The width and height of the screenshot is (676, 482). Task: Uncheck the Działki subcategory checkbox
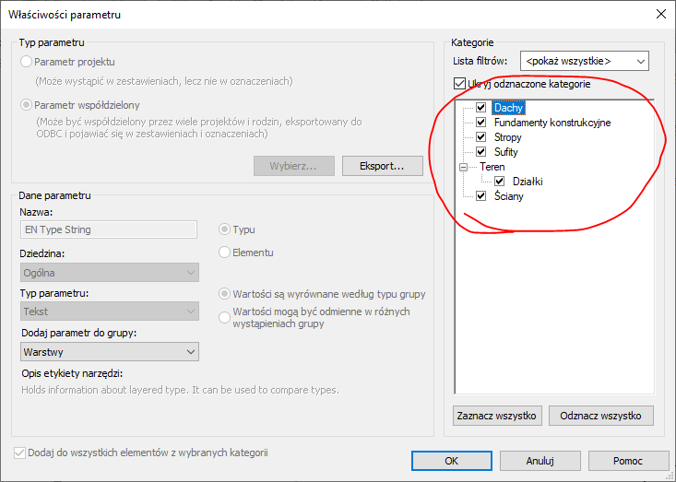[x=499, y=182]
